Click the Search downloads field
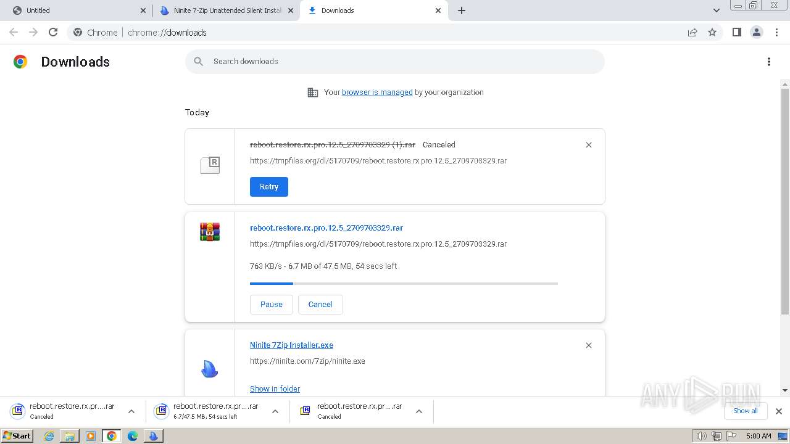 click(395, 61)
